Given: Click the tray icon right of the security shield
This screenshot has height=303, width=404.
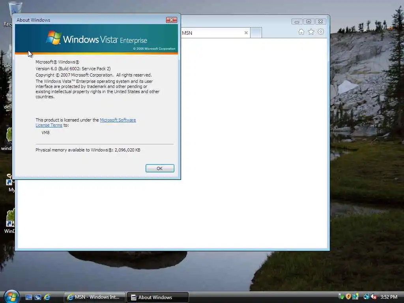Looking at the screenshot, I should [355, 297].
